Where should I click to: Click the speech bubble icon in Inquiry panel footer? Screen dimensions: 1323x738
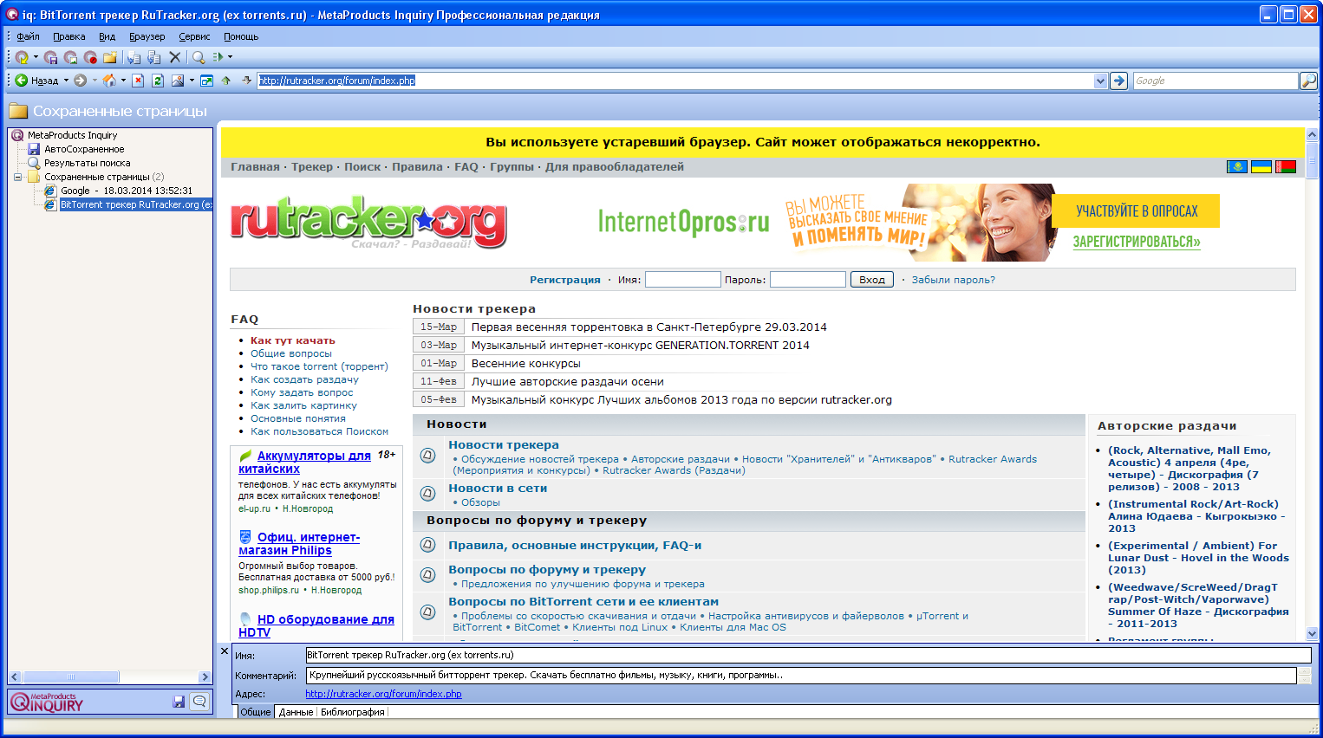[199, 702]
